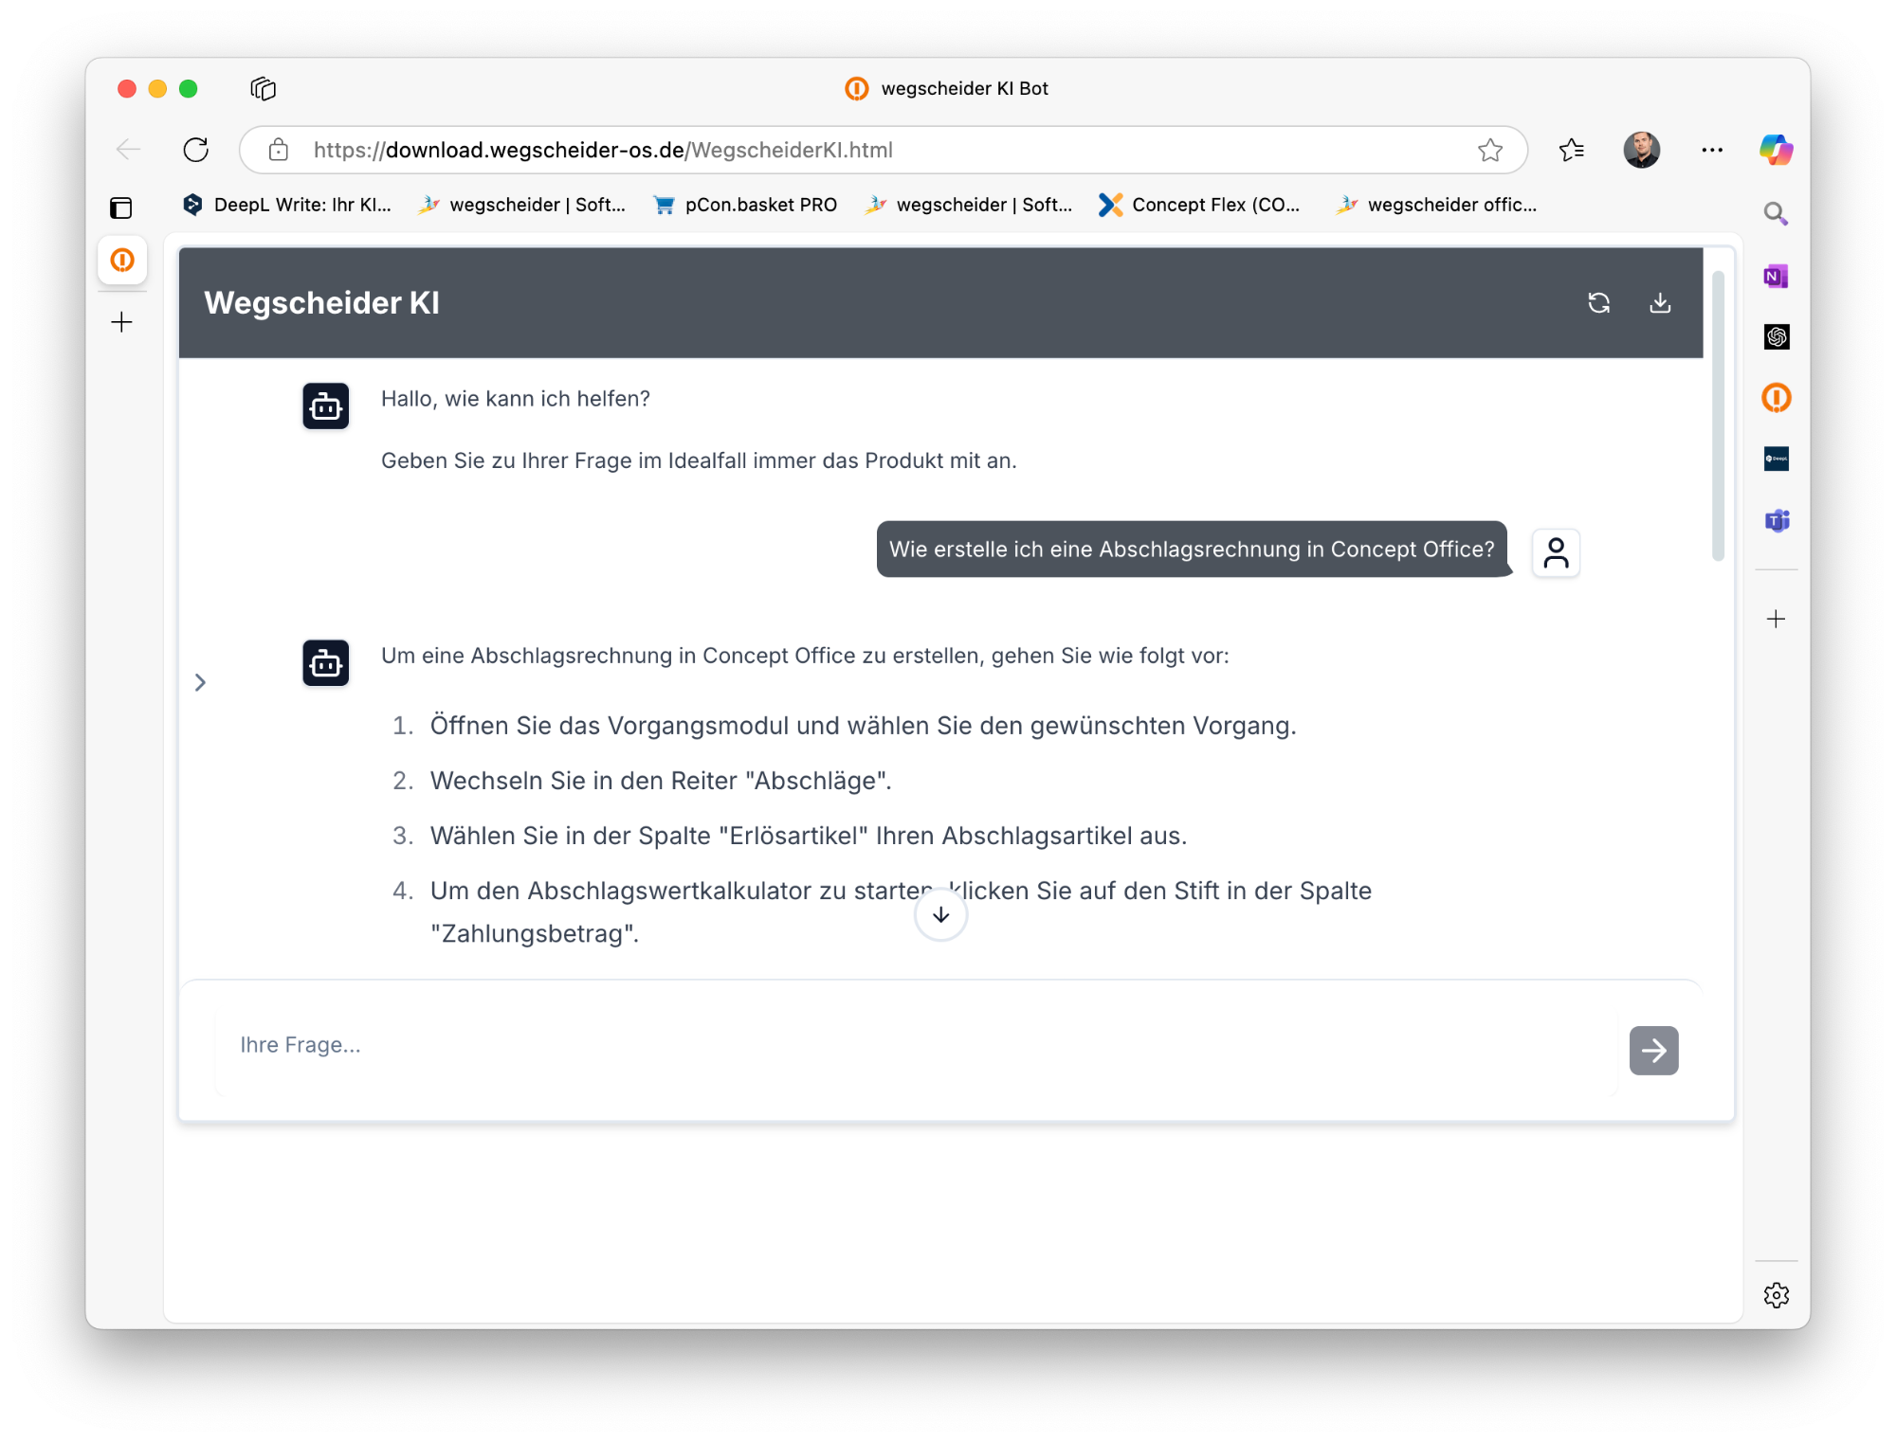1896x1442 pixels.
Task: Expand the left chevron panel
Action: click(200, 682)
